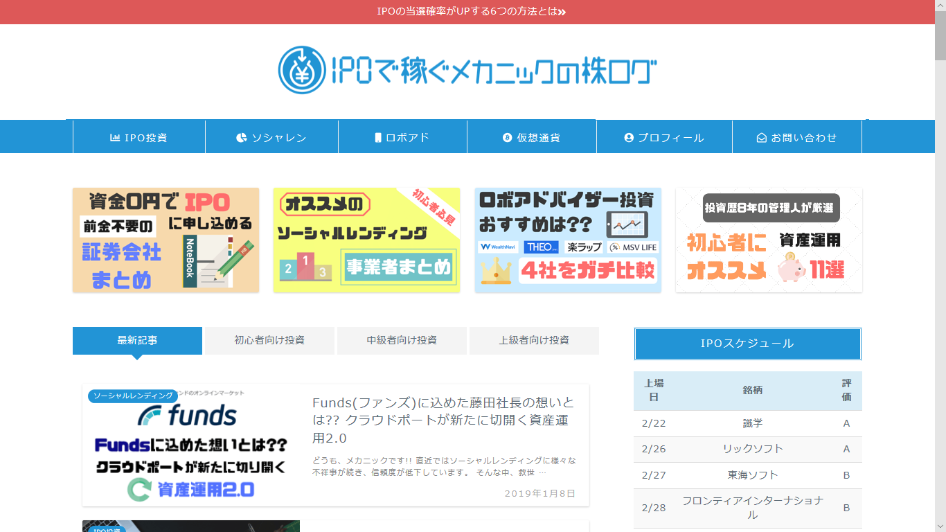Screen dimensions: 946x532
Task: Click the scrollbar up arrow
Action: (x=940, y=6)
